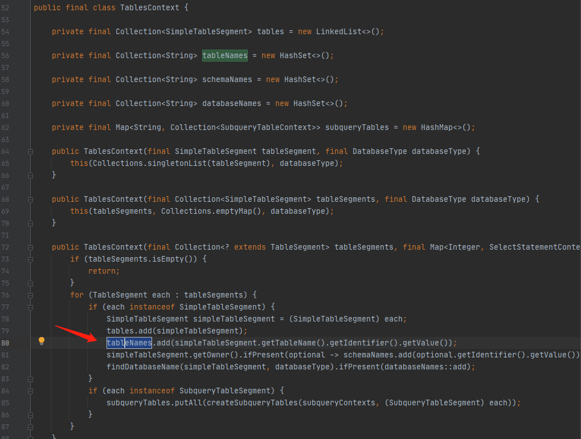Click line number 56 in the gutter
The width and height of the screenshot is (581, 439).
pyautogui.click(x=5, y=56)
